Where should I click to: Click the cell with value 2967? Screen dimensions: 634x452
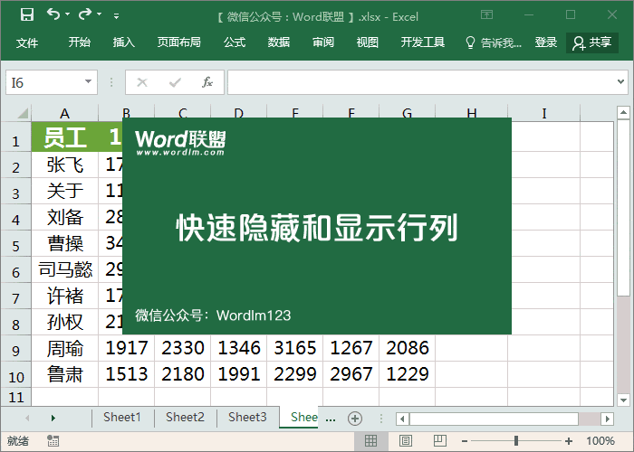click(351, 374)
